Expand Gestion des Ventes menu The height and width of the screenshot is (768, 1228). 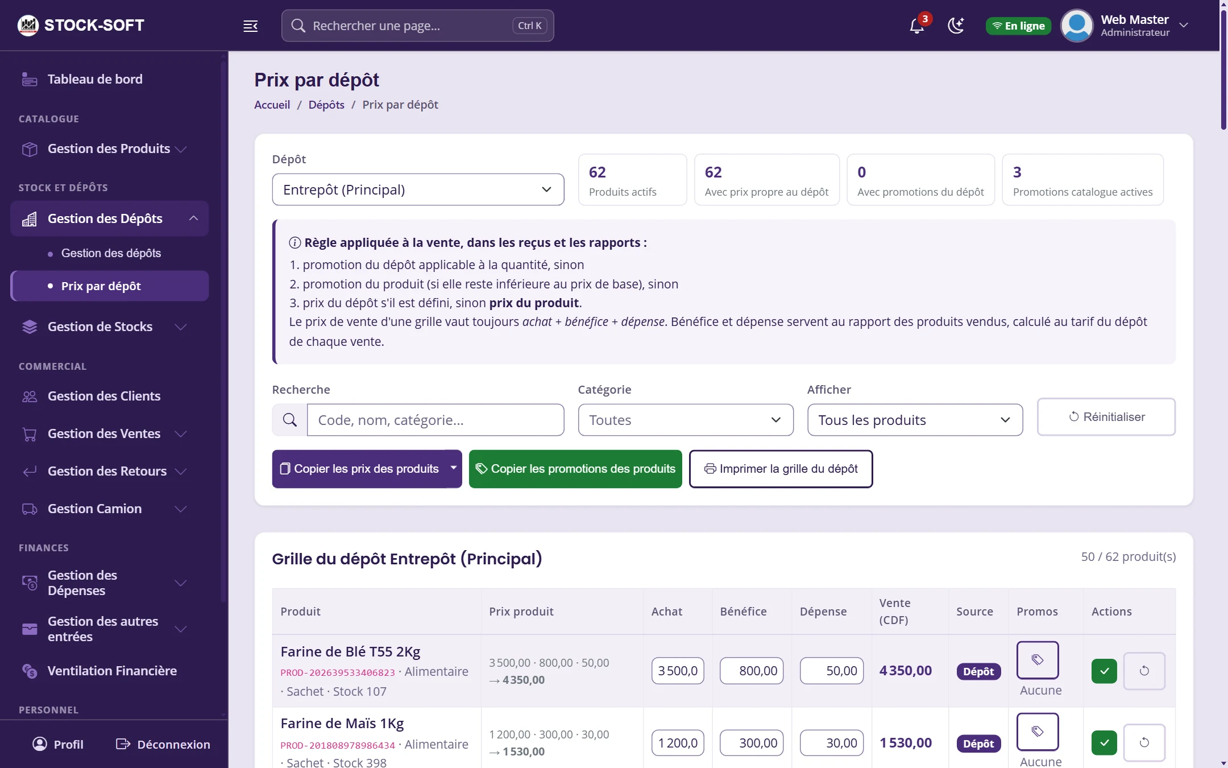[109, 434]
